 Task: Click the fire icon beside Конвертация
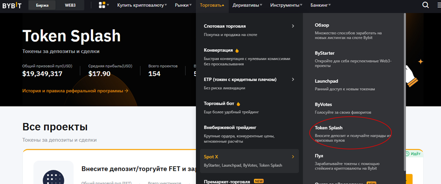237,51
